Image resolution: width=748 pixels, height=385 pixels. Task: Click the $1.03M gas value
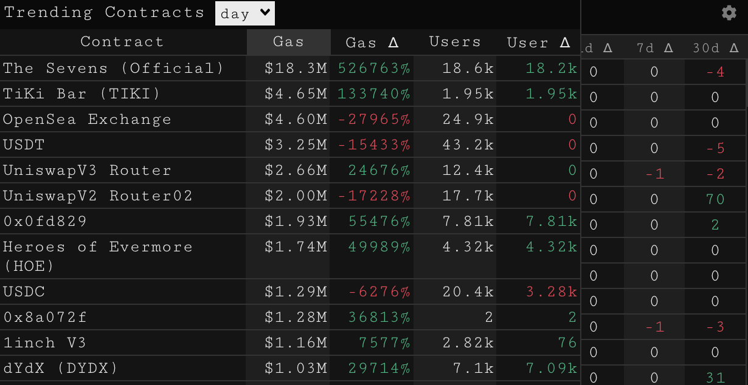[296, 368]
